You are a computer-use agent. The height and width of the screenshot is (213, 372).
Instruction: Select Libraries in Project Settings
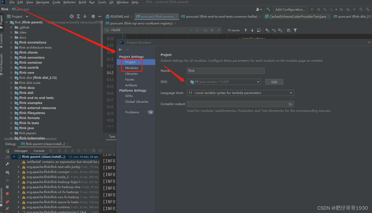coord(132,74)
